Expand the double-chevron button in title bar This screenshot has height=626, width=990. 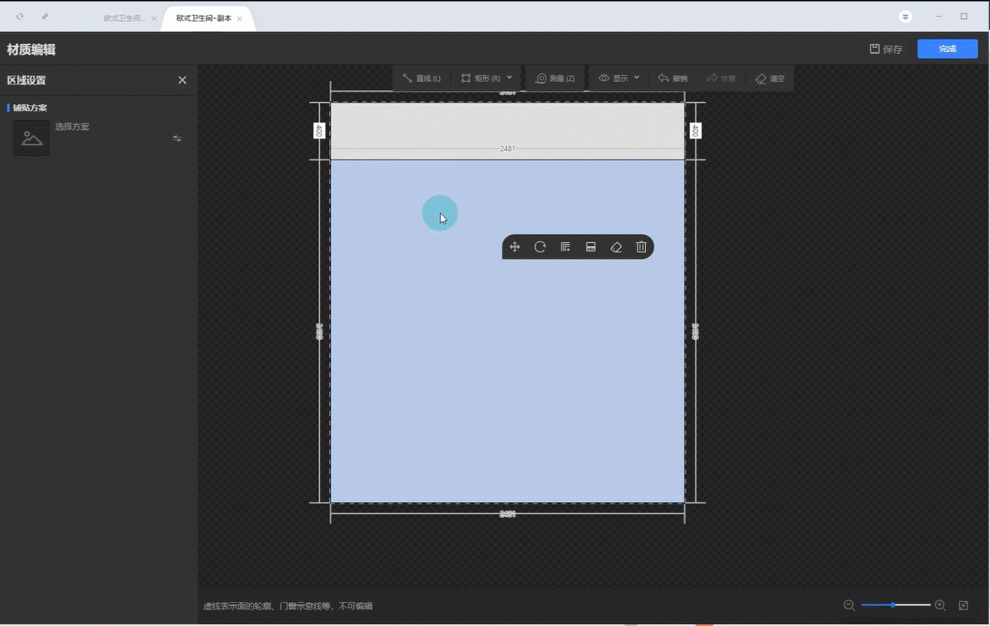coord(906,17)
